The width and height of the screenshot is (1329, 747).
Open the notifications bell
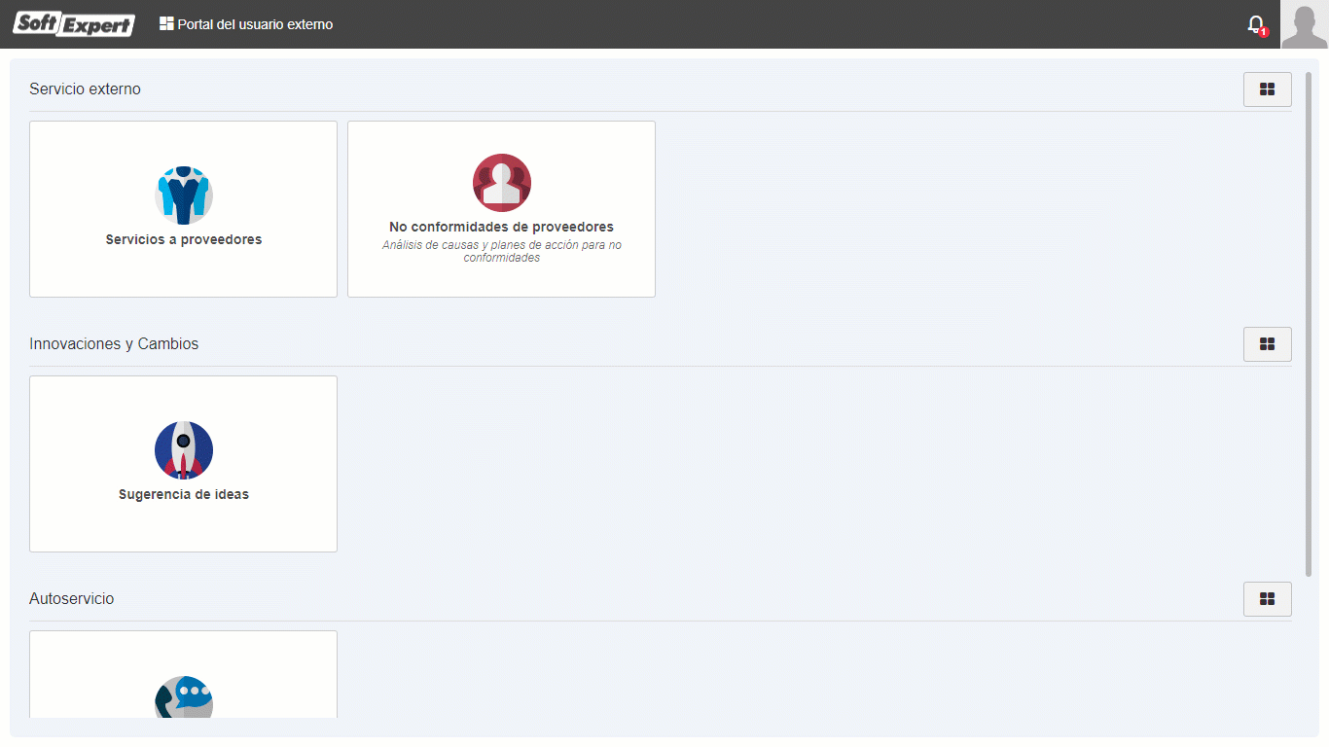click(1256, 24)
